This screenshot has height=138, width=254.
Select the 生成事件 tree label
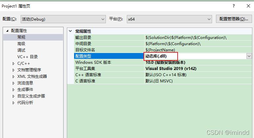pos(25,90)
